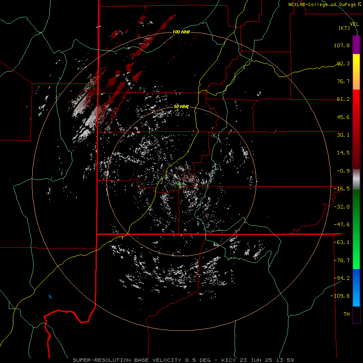Click the Super-Resolution Base Velocity caption at bottom

click(x=184, y=360)
